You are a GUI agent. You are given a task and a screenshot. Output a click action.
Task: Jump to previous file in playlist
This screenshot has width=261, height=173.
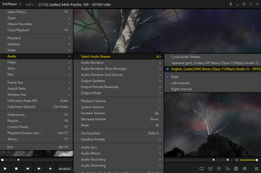pyautogui.click(x=28, y=169)
